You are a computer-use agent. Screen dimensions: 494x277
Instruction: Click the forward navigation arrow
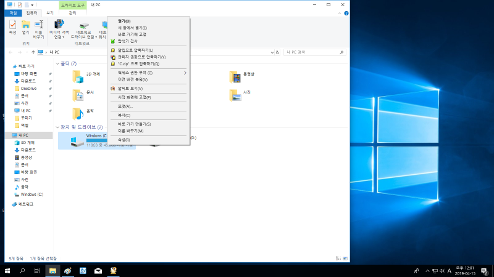[x=20, y=52]
